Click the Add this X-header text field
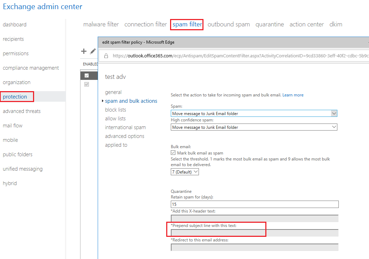The image size is (369, 259). click(x=255, y=218)
